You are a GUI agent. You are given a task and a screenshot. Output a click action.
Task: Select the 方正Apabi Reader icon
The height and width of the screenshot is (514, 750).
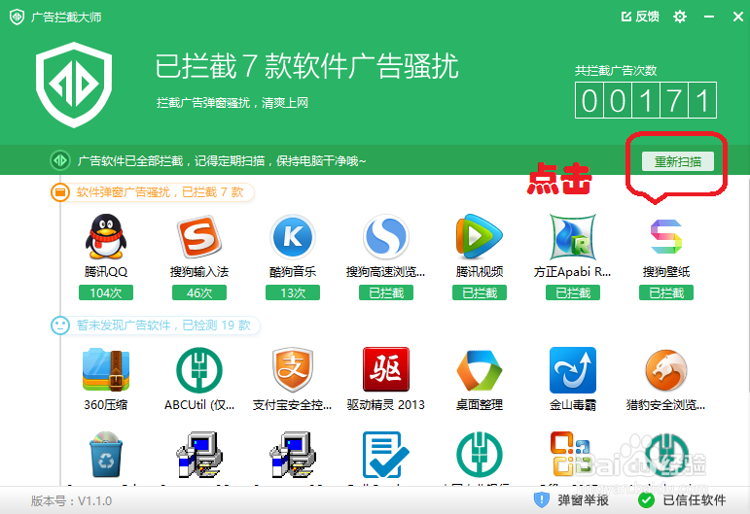tap(573, 236)
